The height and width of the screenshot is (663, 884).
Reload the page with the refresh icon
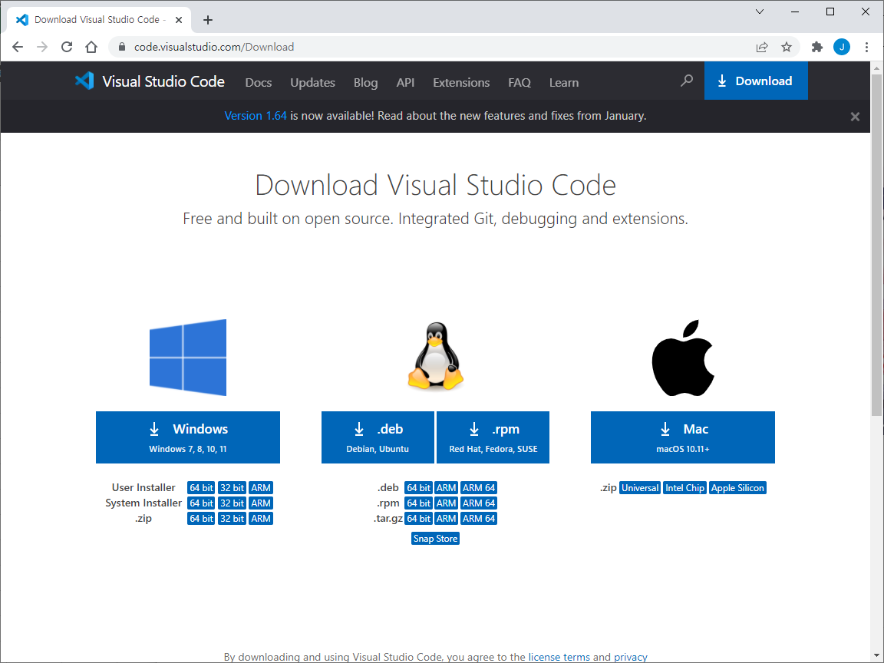(67, 47)
